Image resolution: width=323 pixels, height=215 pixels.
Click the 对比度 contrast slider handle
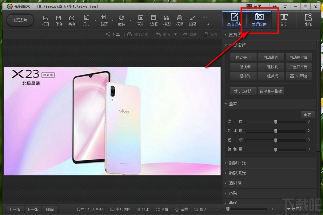pyautogui.click(x=276, y=131)
